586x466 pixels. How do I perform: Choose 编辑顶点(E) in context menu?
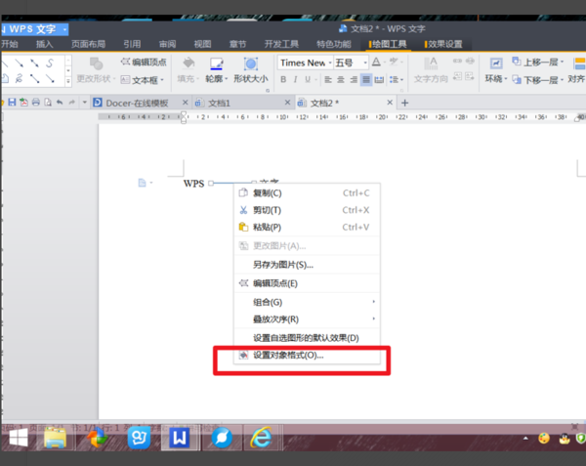click(308, 283)
